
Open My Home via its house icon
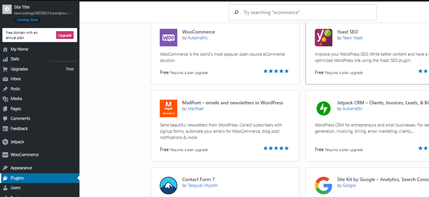click(x=5, y=49)
